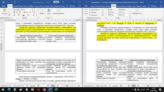Screen dimensions: 164x92
Task: Switch right window to Web Layout view
Action: (x=138, y=86)
